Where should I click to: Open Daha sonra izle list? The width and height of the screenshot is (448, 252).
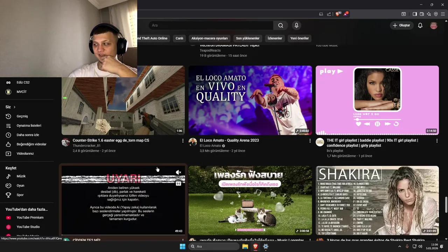tap(27, 135)
